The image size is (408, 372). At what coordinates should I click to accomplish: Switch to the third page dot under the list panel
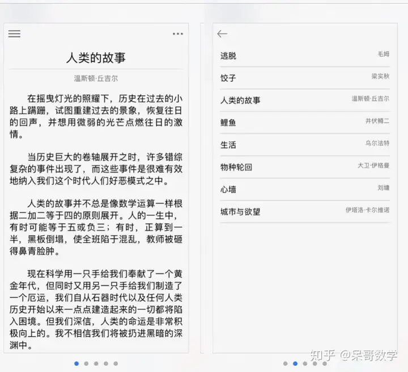coord(305,363)
